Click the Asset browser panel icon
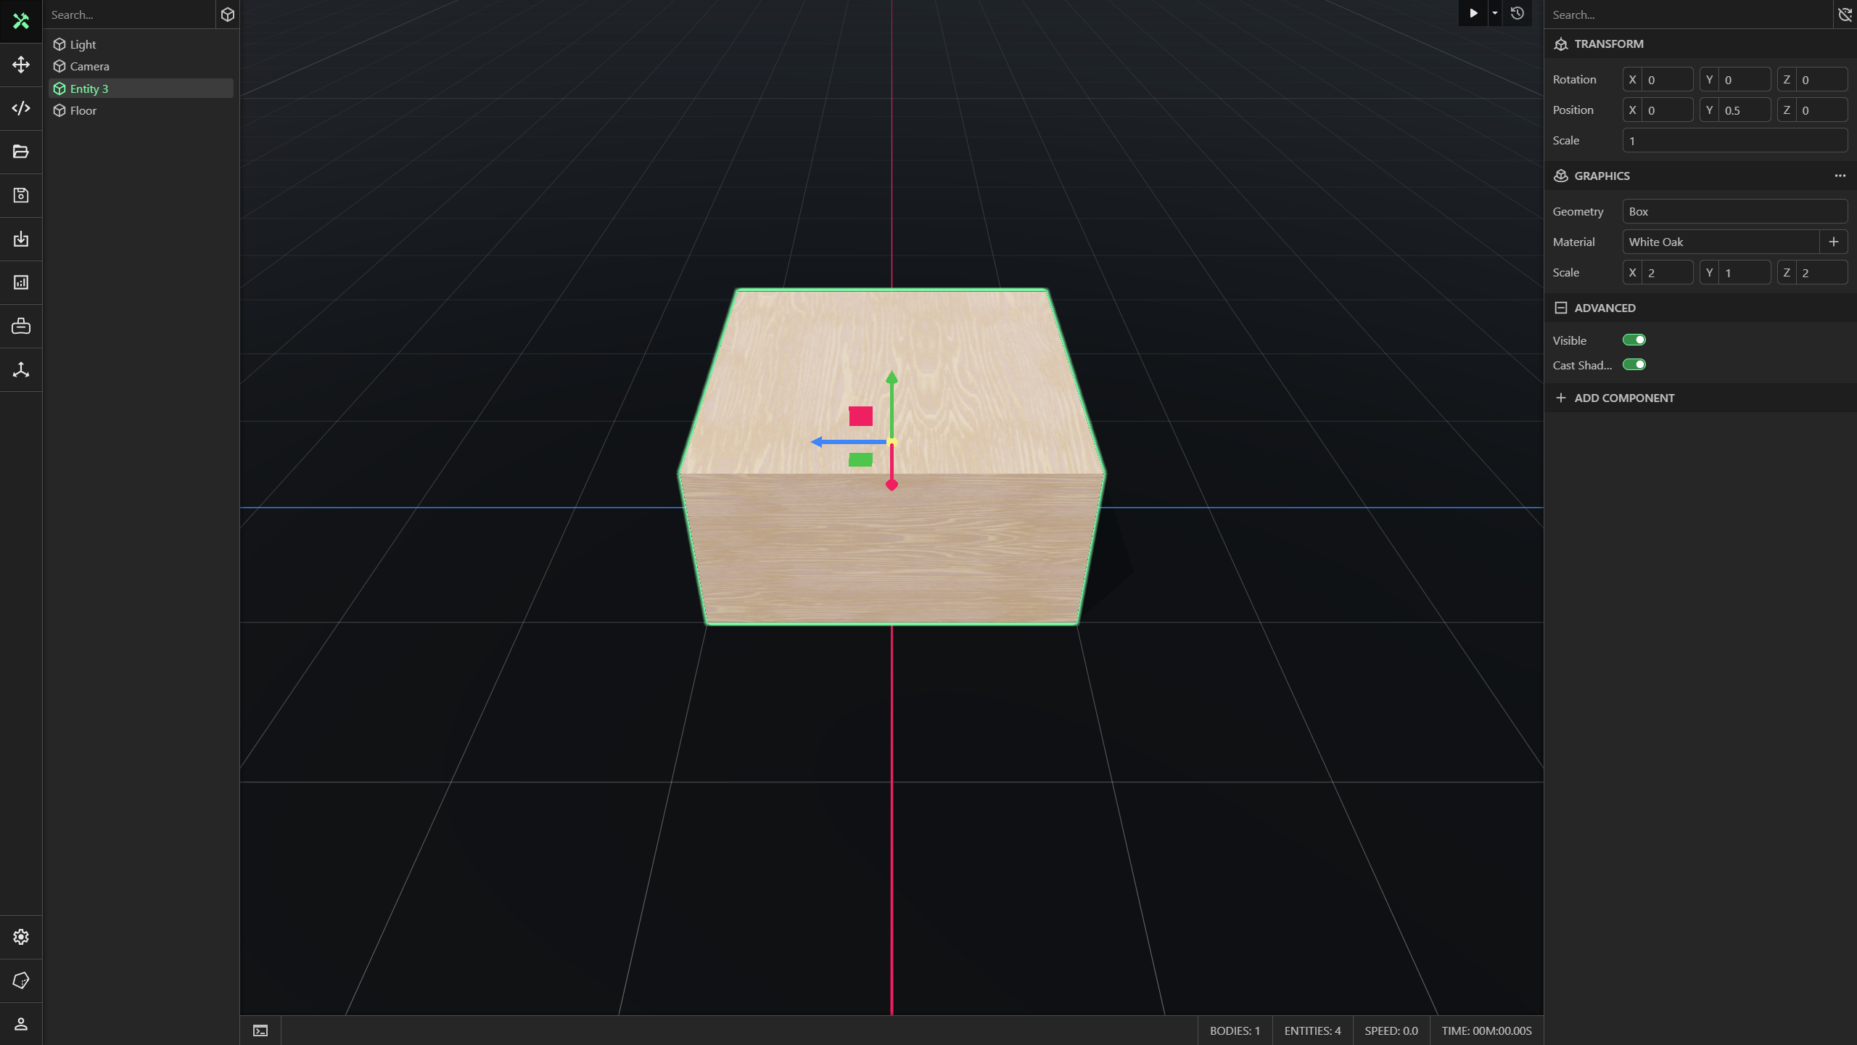 (20, 152)
